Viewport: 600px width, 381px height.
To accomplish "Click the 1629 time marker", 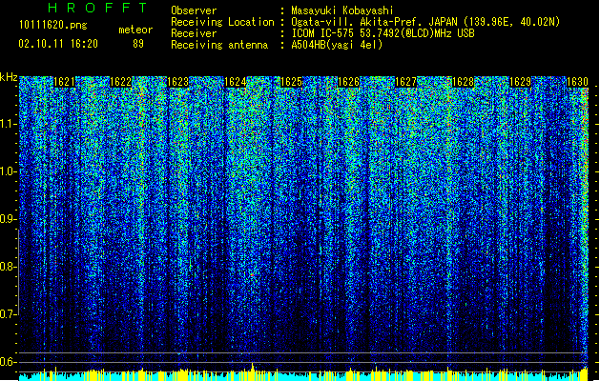I will (x=521, y=82).
